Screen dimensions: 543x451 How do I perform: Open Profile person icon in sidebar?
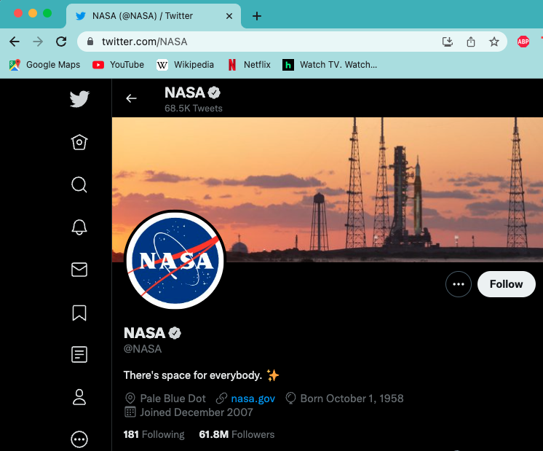[79, 397]
